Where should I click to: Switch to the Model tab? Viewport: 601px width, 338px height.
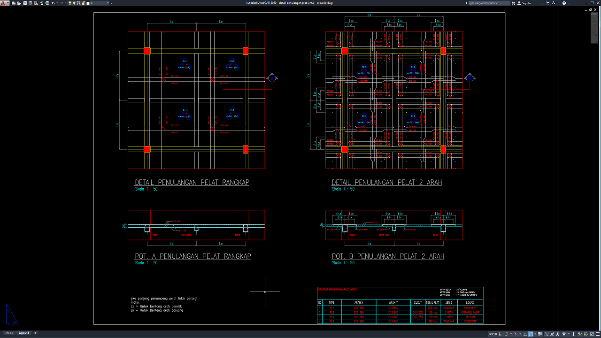[9, 333]
